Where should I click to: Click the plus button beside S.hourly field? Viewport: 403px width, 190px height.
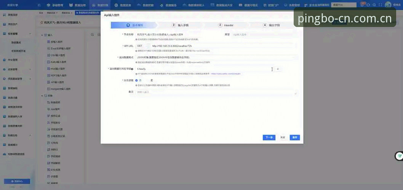(x=278, y=69)
